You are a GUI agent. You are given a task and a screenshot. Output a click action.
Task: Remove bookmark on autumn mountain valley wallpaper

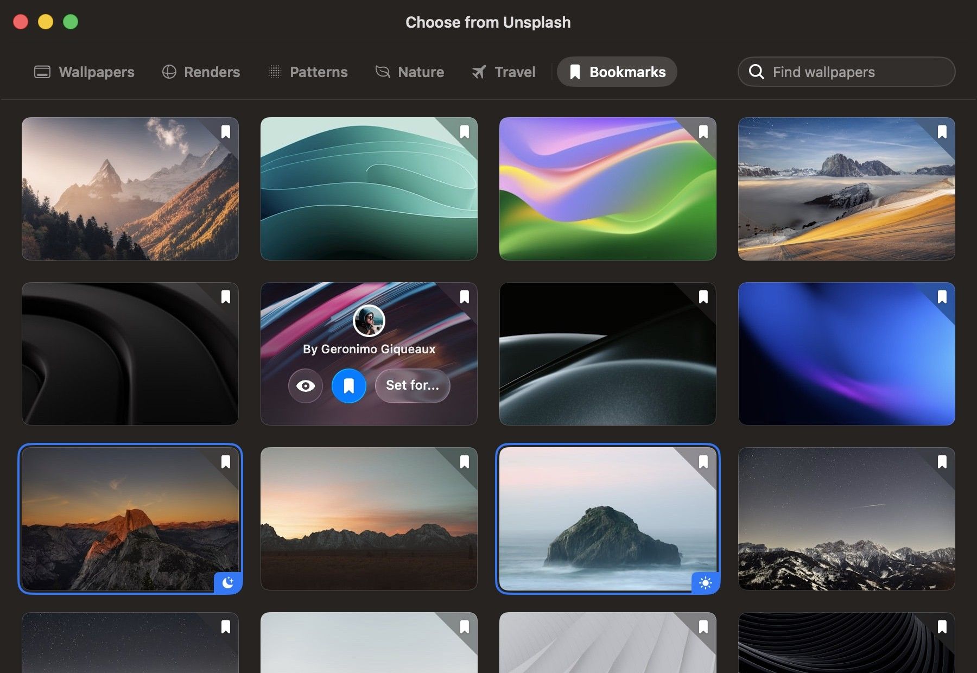coord(226,132)
